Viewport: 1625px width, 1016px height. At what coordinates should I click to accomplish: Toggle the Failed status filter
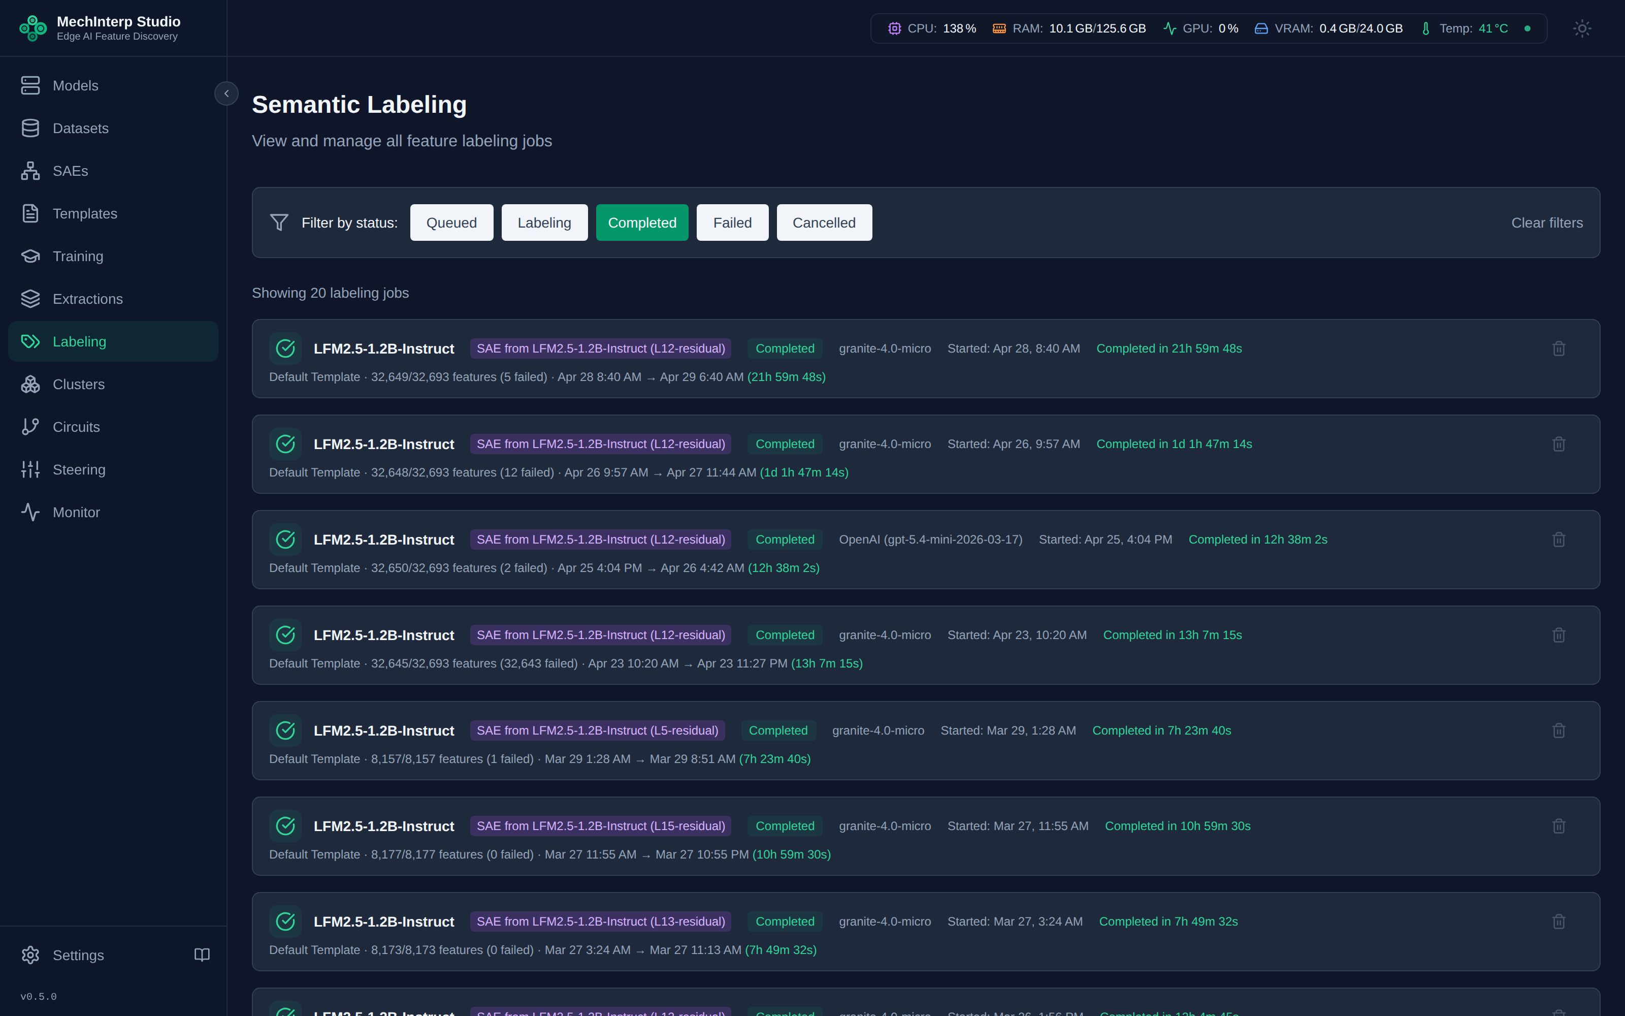(x=732, y=223)
